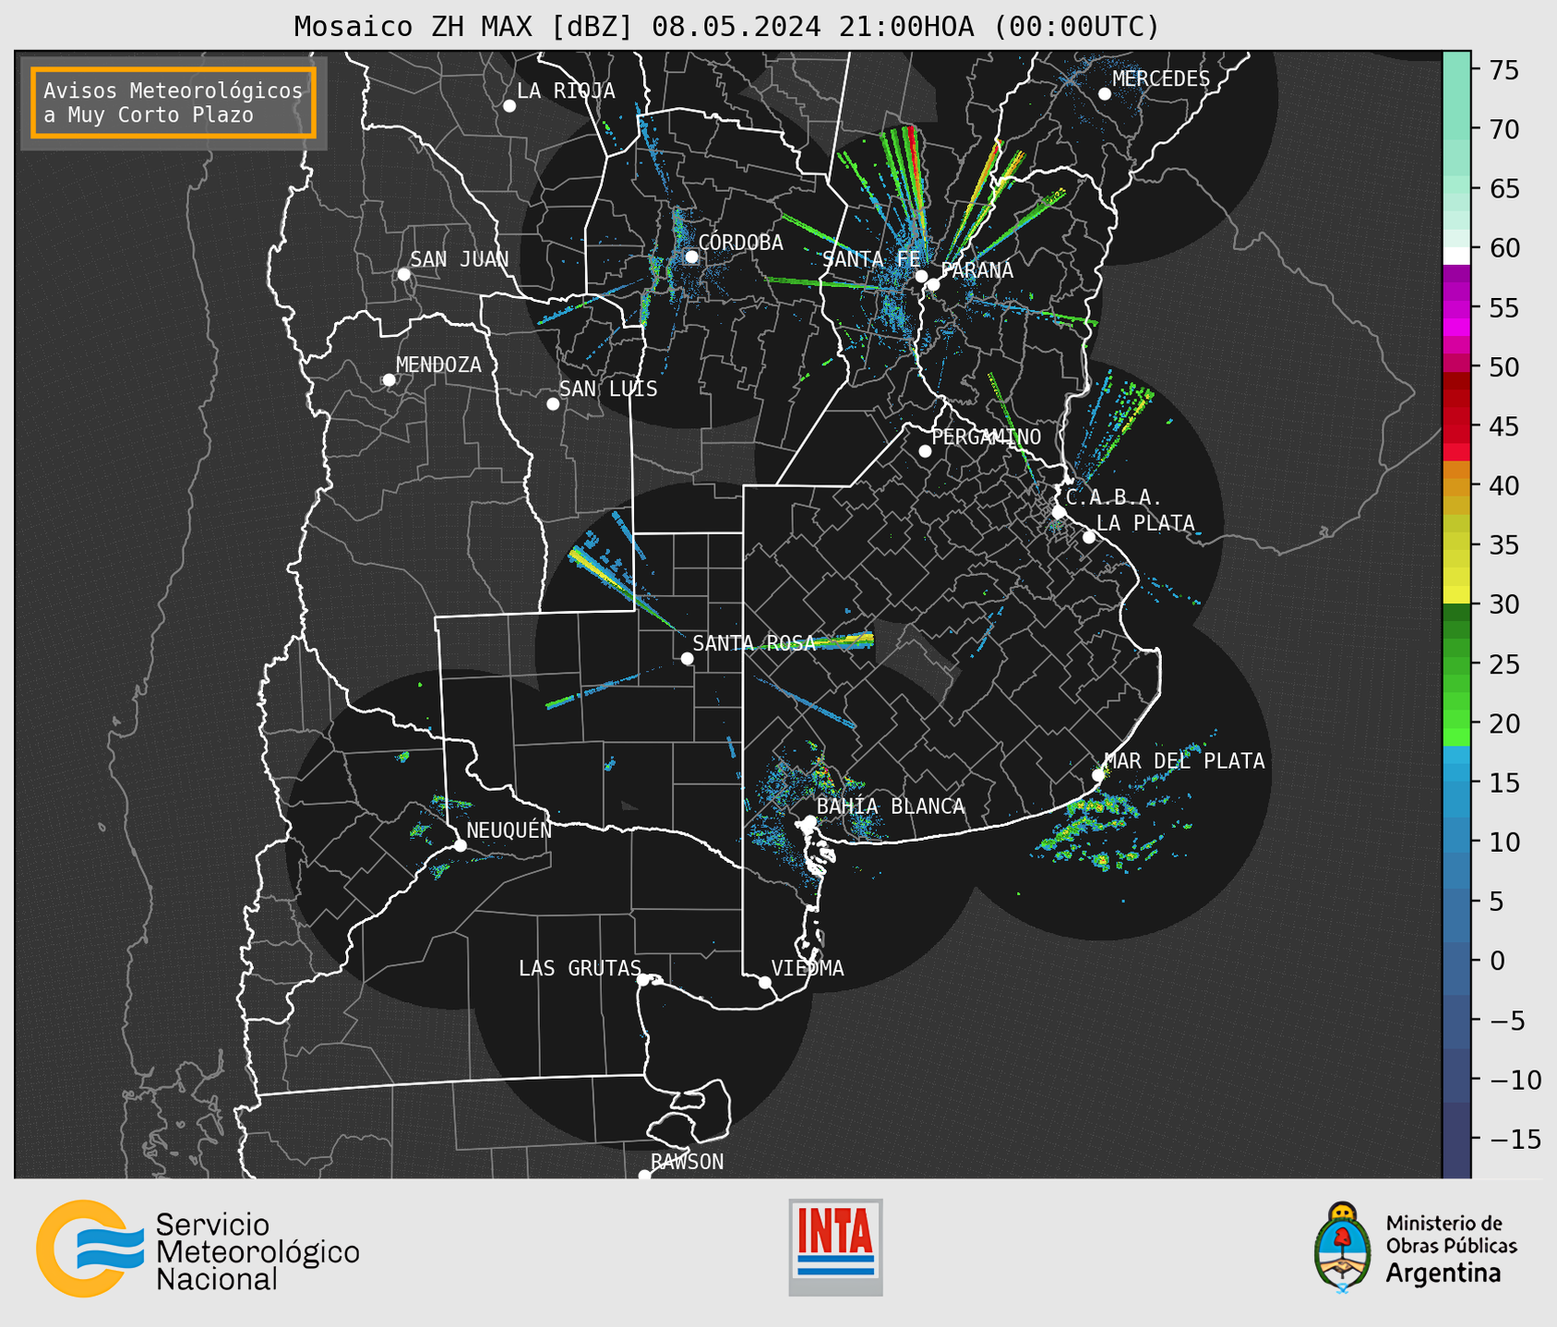Click the 55 dBZ magenta band on colorbar
This screenshot has height=1327, width=1557.
click(x=1456, y=307)
